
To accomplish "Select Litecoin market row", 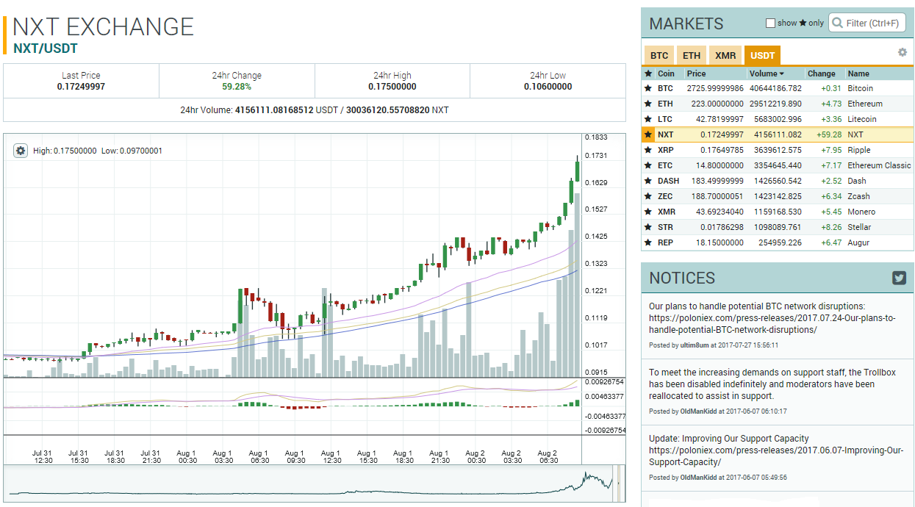I will [x=778, y=119].
